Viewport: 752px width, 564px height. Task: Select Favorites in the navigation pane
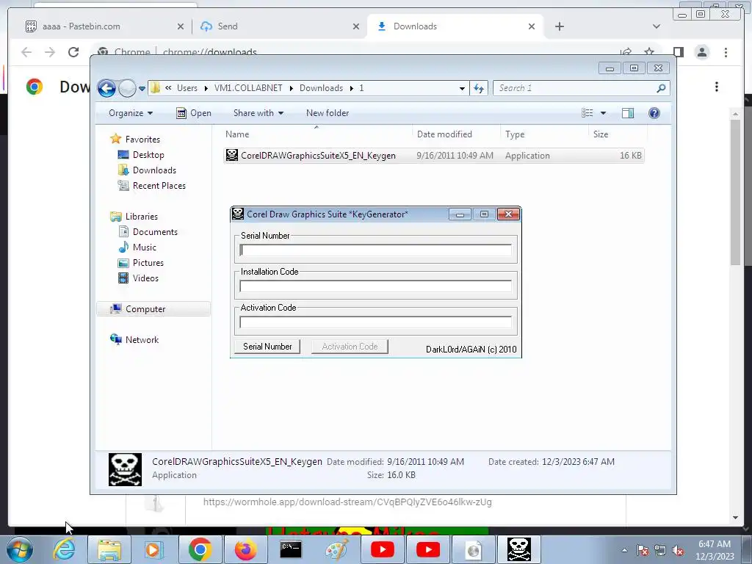142,140
